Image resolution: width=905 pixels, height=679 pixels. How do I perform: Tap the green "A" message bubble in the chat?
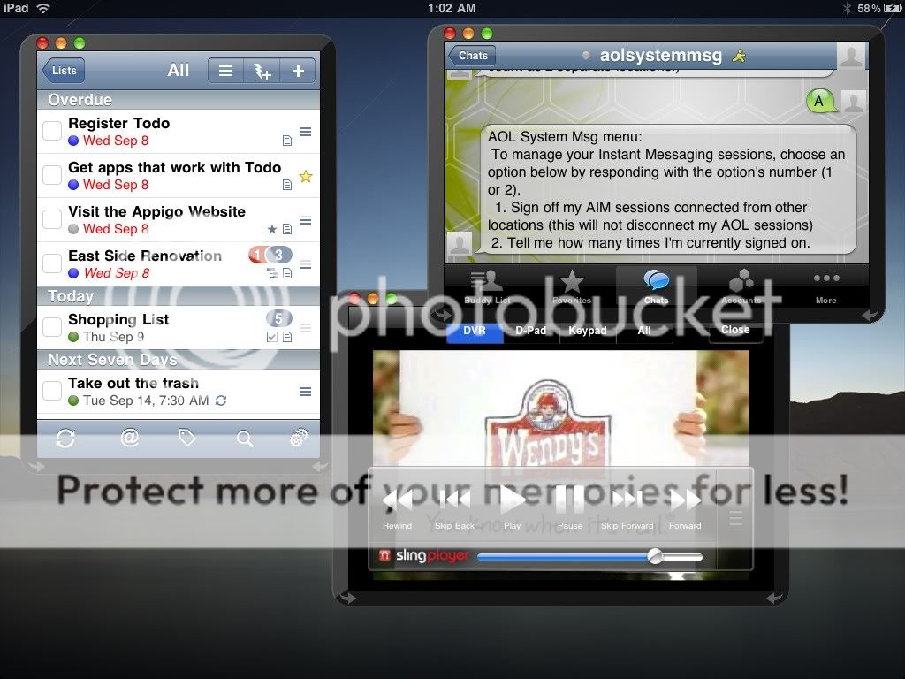[821, 102]
